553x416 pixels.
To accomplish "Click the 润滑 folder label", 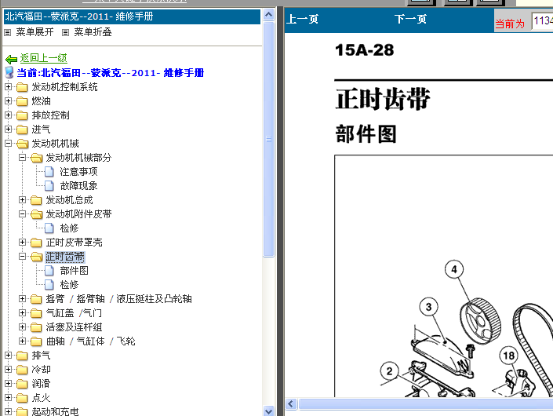I will (x=41, y=384).
